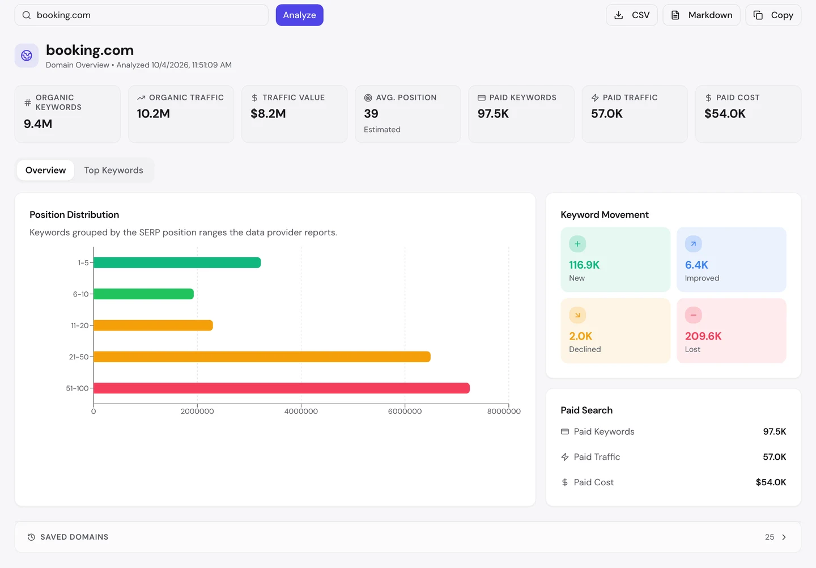Click the red minus icon on Lost tile
816x568 pixels.
(694, 315)
